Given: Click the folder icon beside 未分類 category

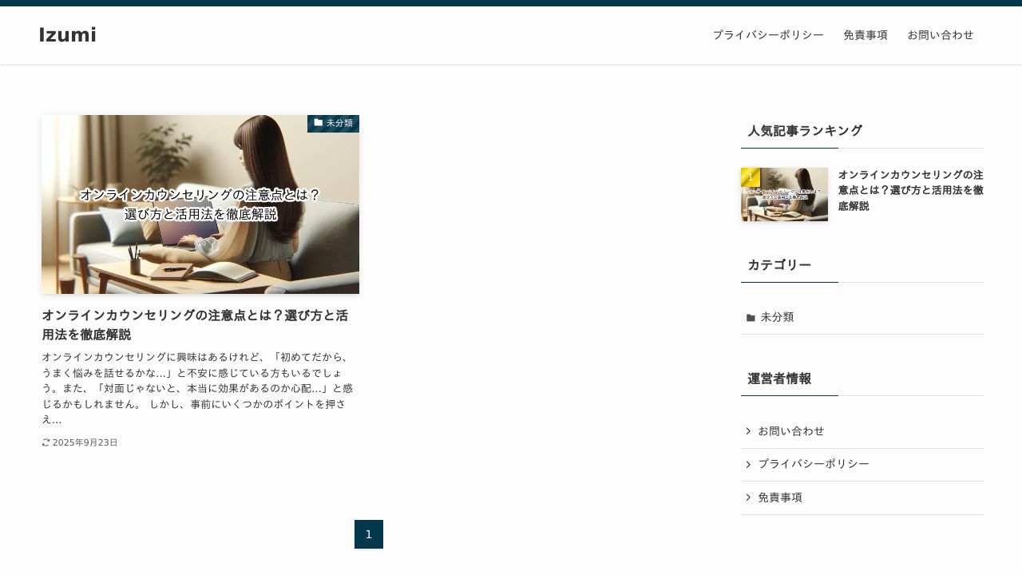Looking at the screenshot, I should point(751,317).
